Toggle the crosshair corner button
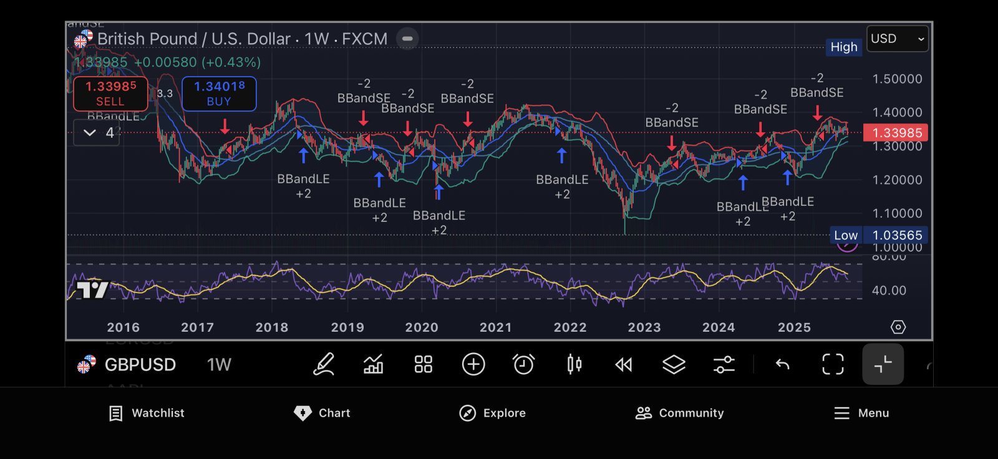Screen dimensions: 998x459 [x=883, y=364]
